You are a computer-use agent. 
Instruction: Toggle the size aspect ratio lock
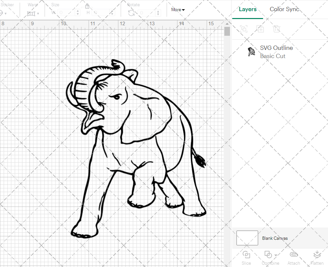click(x=87, y=6)
